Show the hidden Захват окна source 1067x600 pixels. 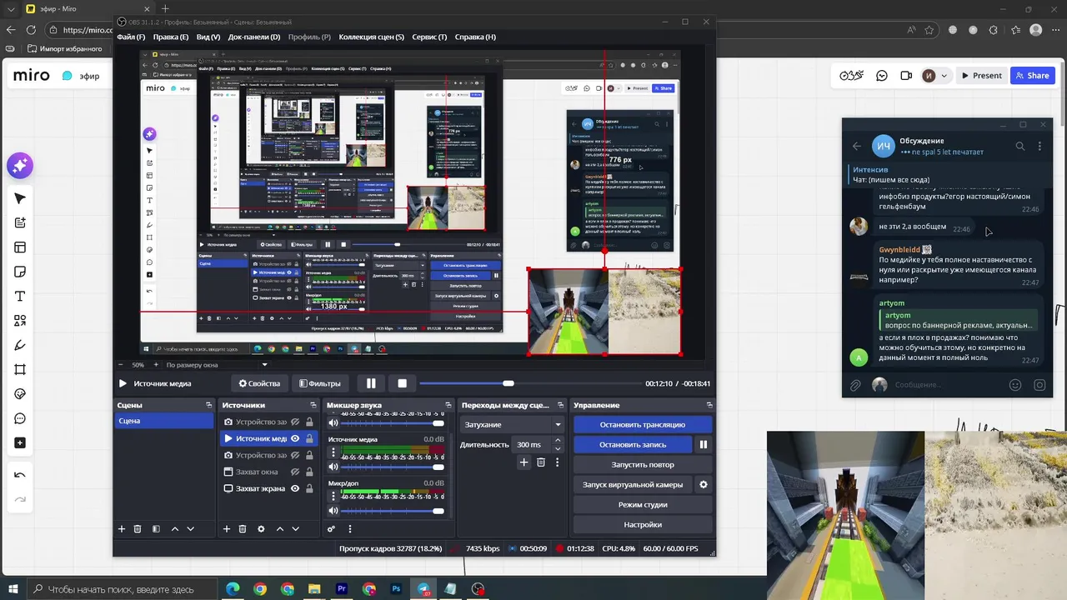[295, 472]
